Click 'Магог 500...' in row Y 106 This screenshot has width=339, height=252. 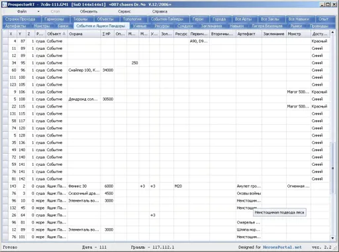point(299,92)
